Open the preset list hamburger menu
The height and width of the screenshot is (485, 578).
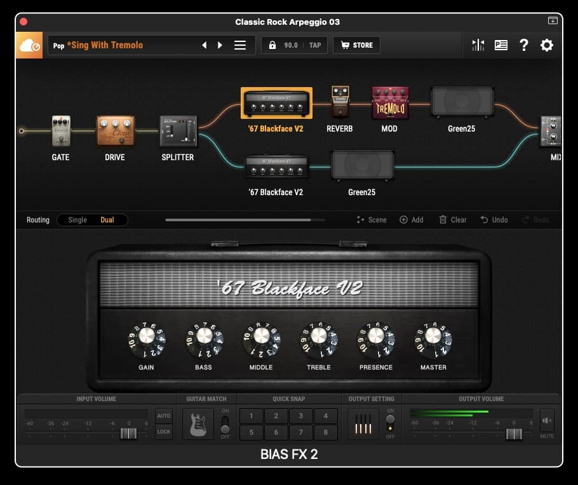point(240,45)
